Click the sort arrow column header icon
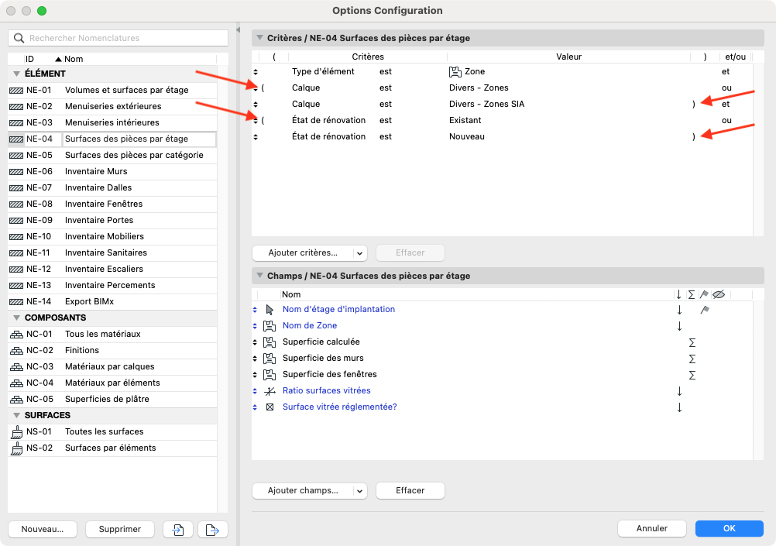The height and width of the screenshot is (546, 776). [x=678, y=294]
